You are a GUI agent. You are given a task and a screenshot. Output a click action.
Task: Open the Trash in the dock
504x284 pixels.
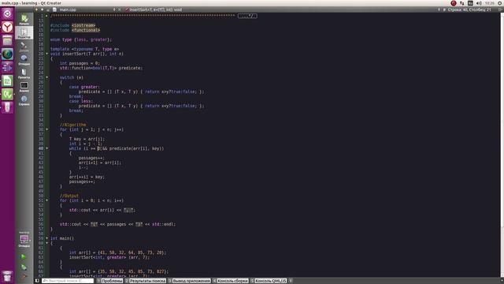pos(7,276)
